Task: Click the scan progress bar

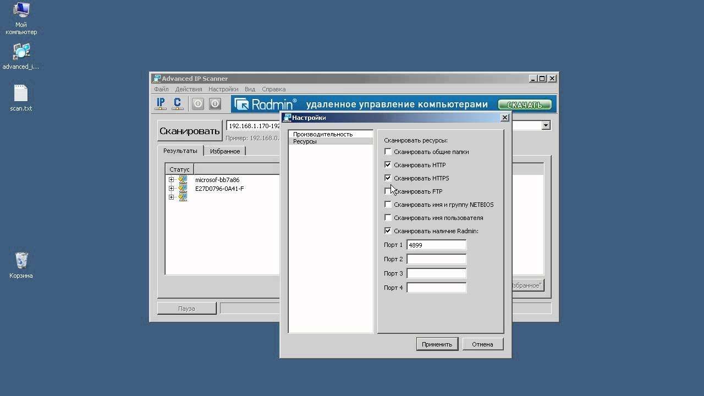Action: (x=250, y=309)
